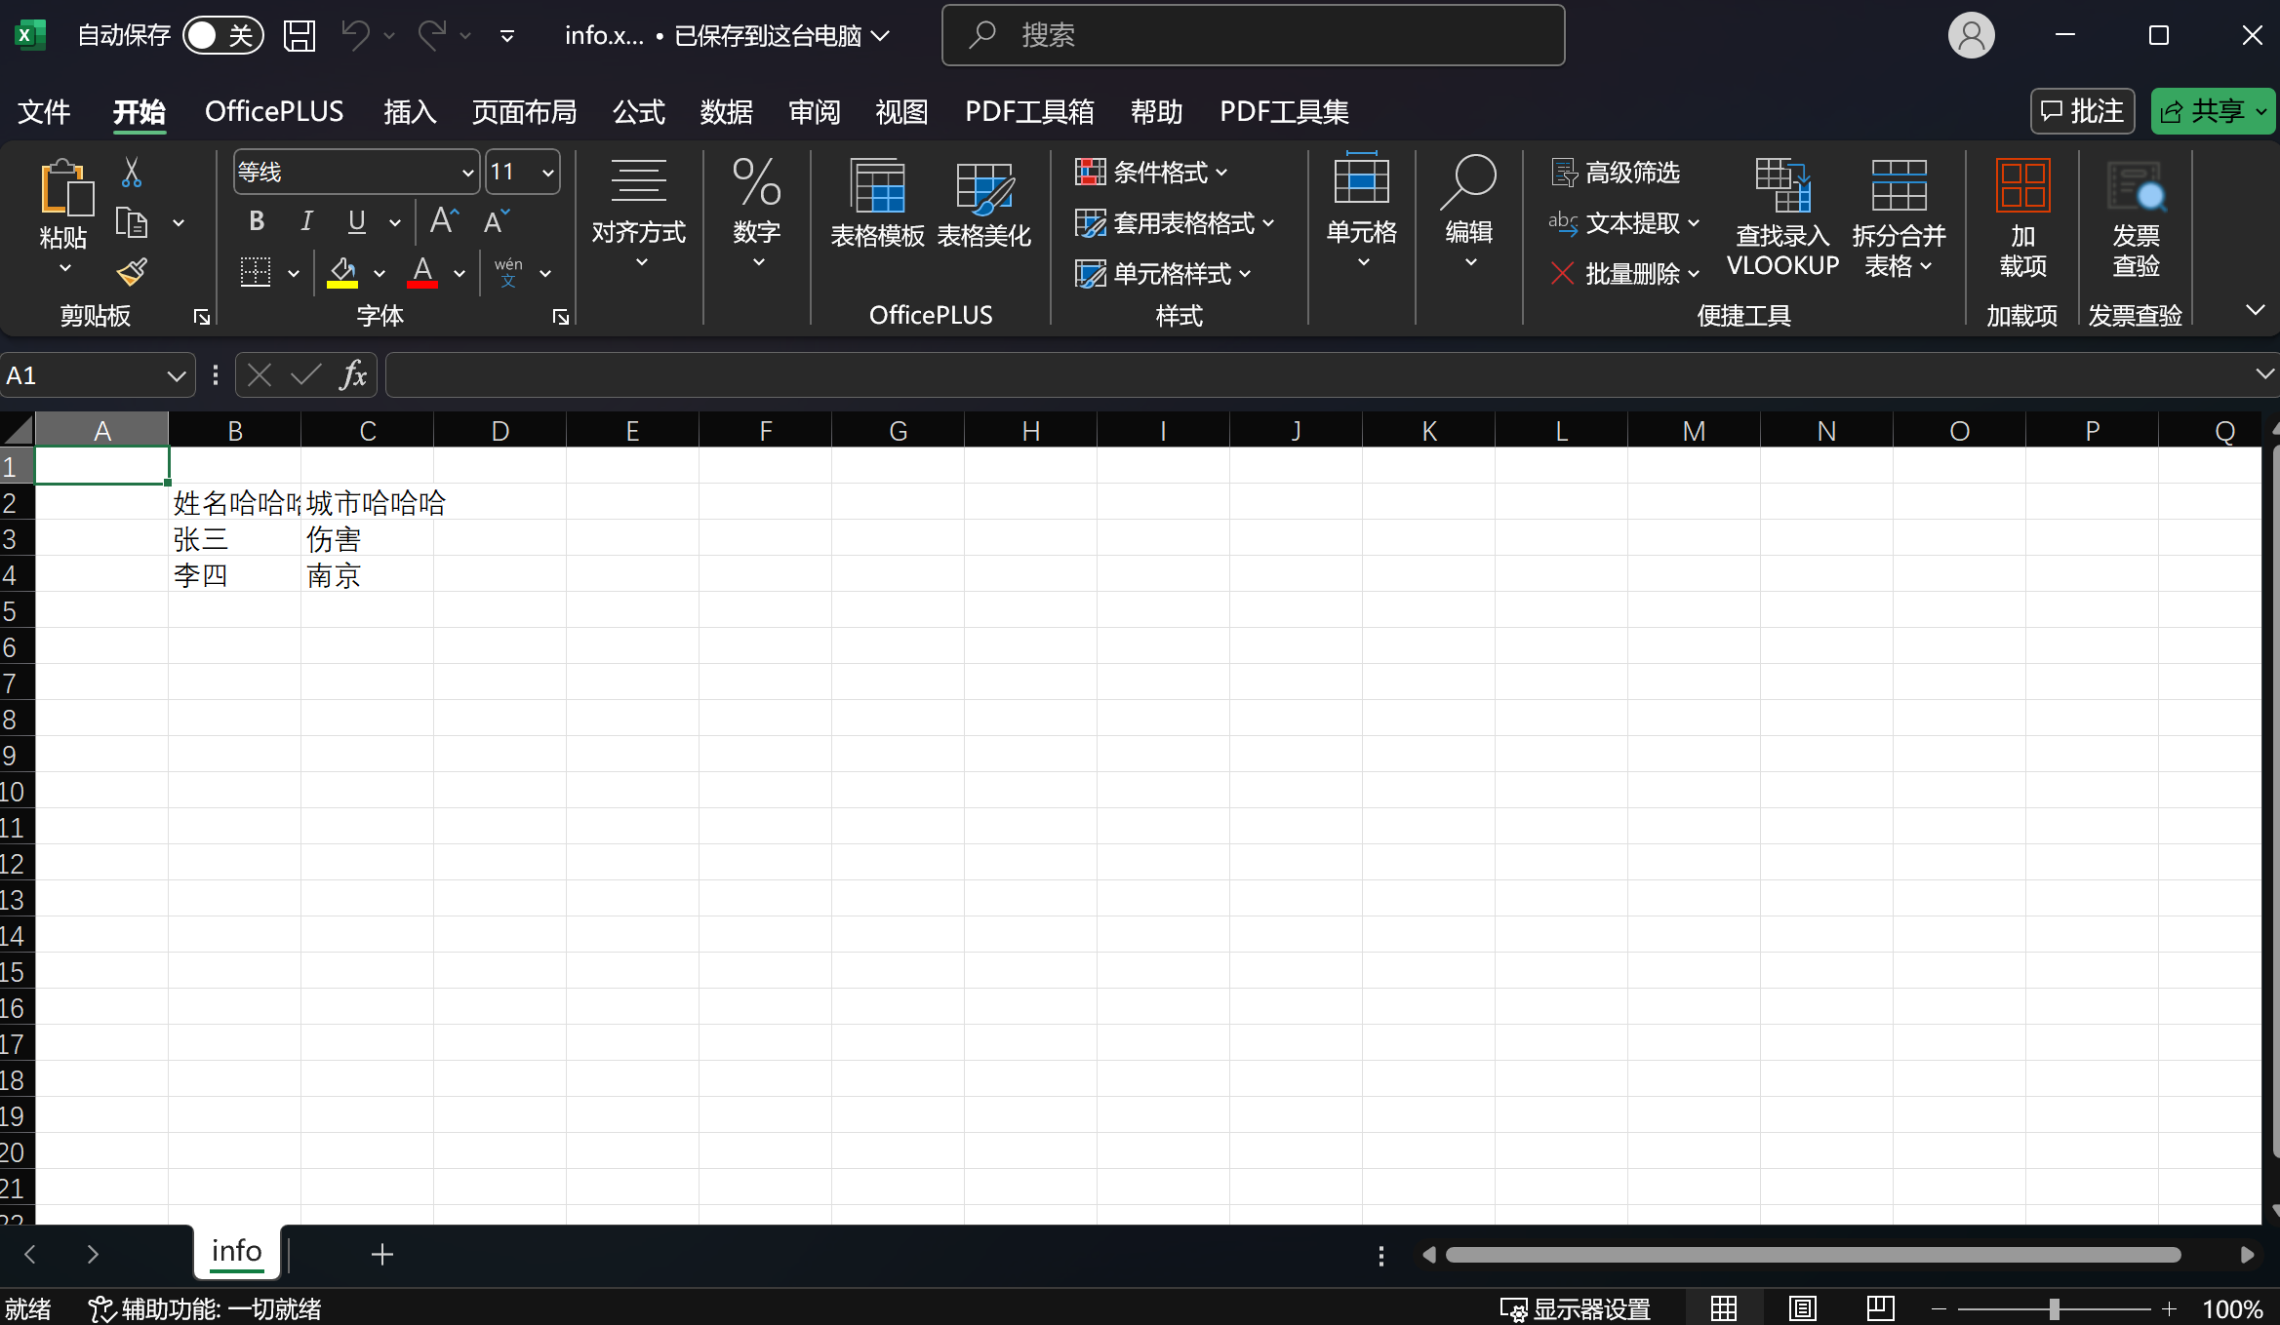Switch to the 插入 Insert tab
The height and width of the screenshot is (1325, 2280).
pyautogui.click(x=410, y=112)
